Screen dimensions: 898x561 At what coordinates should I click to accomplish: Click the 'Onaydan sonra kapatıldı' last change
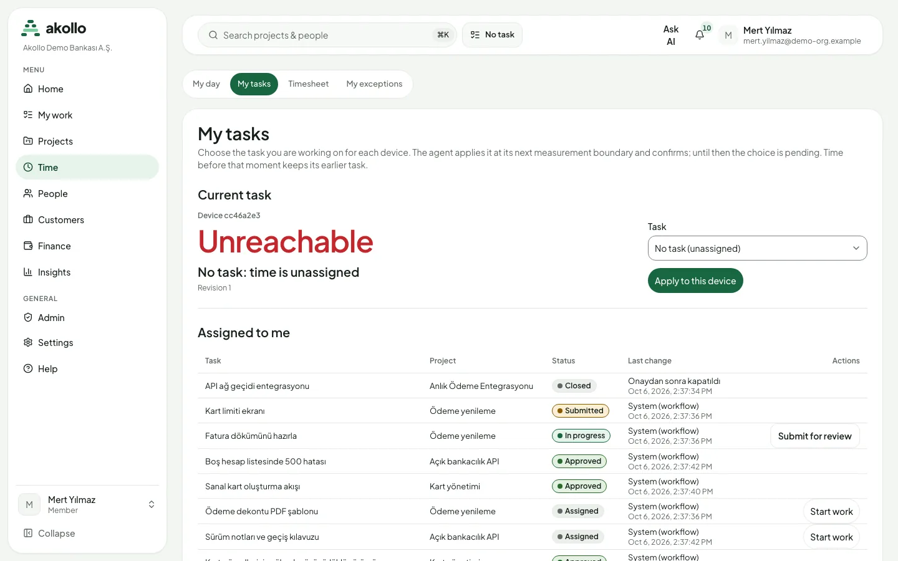pos(674,381)
